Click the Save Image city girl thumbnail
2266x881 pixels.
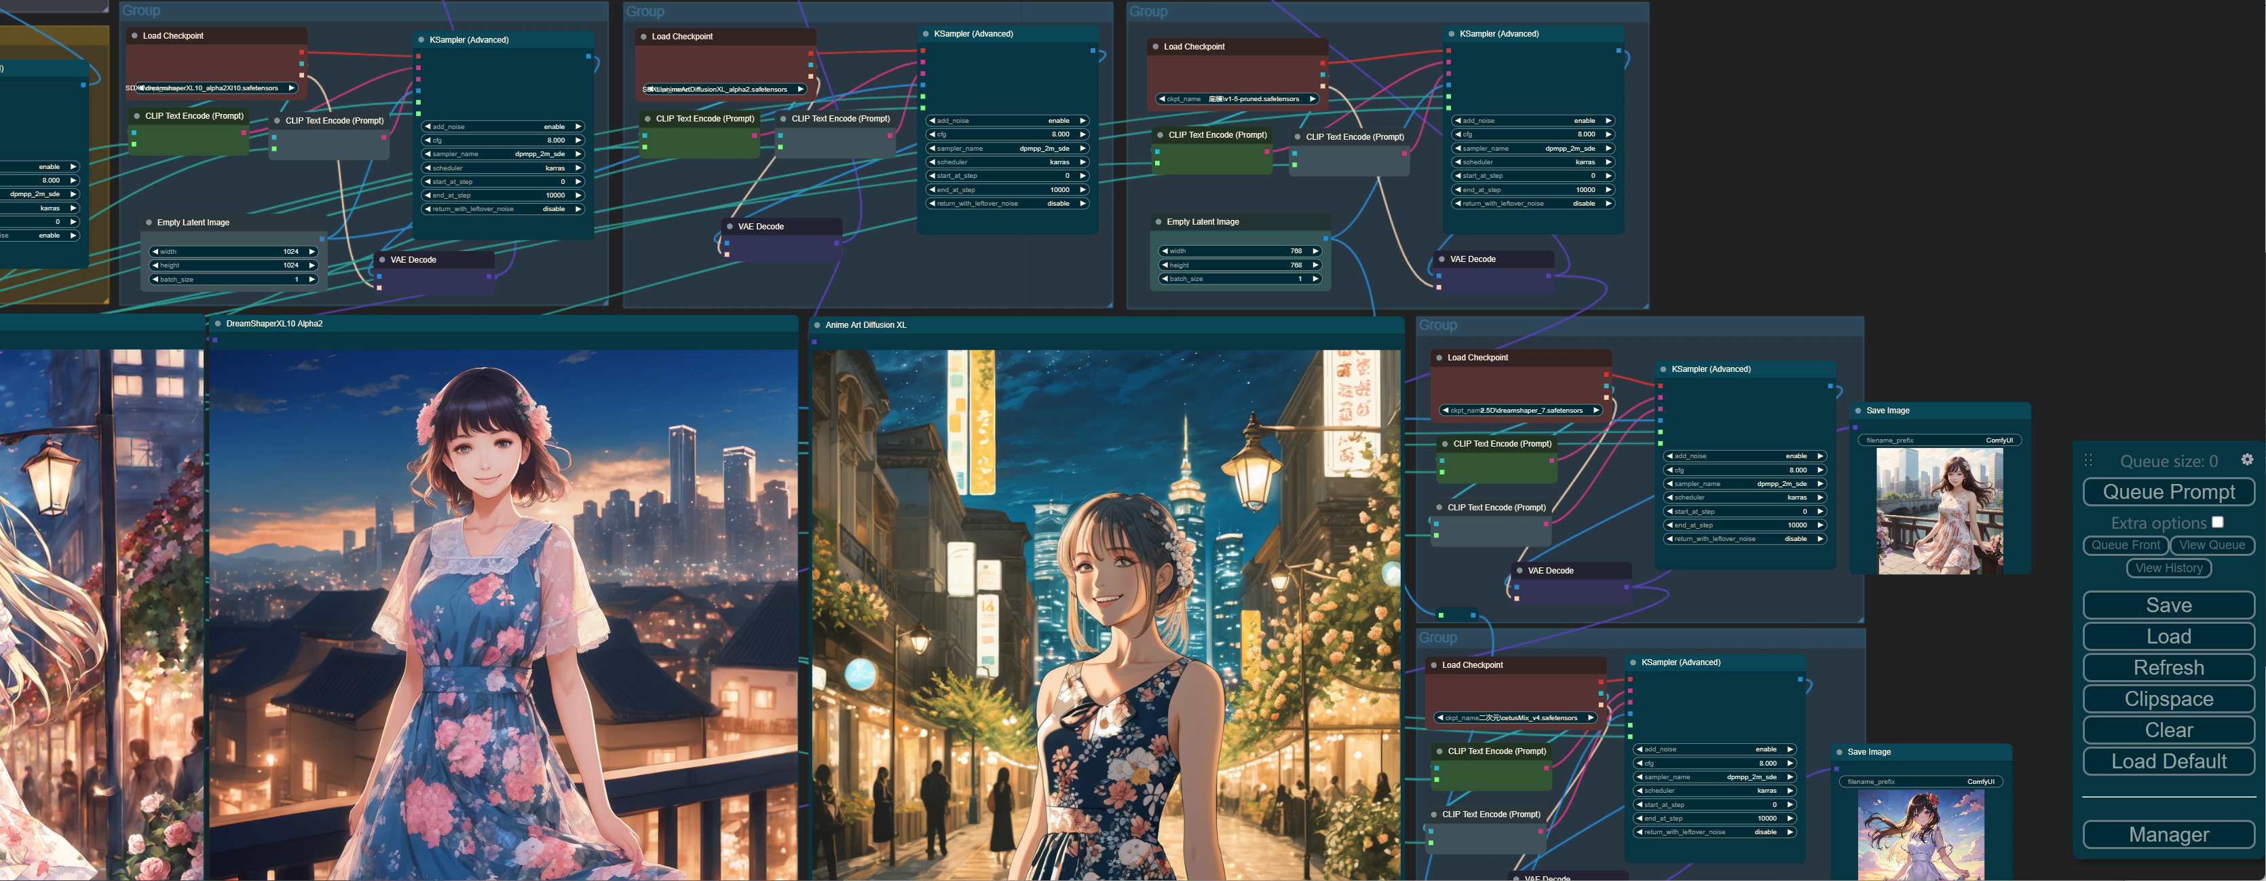(x=1940, y=510)
